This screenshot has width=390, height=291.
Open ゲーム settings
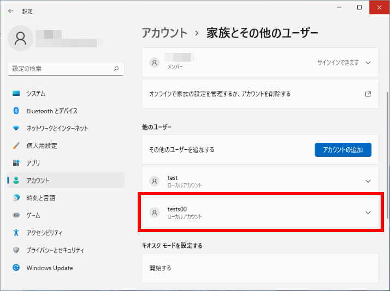click(66, 215)
